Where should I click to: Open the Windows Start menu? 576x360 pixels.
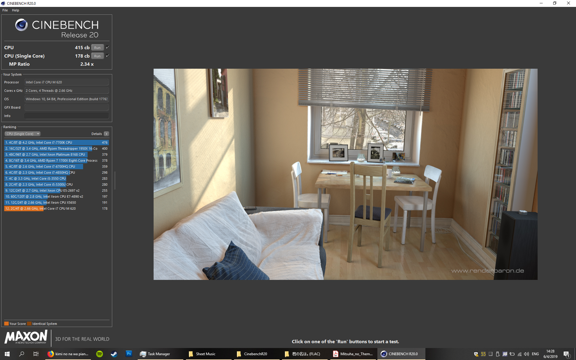click(7, 354)
